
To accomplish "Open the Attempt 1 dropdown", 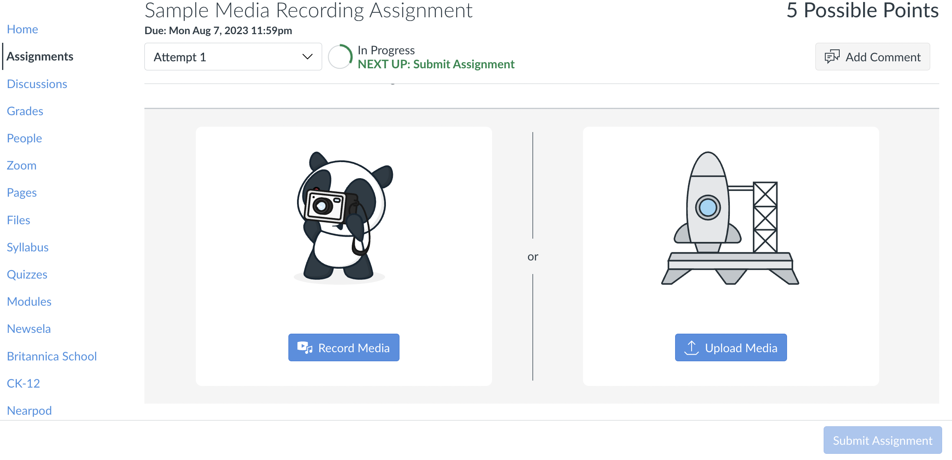I will 233,57.
